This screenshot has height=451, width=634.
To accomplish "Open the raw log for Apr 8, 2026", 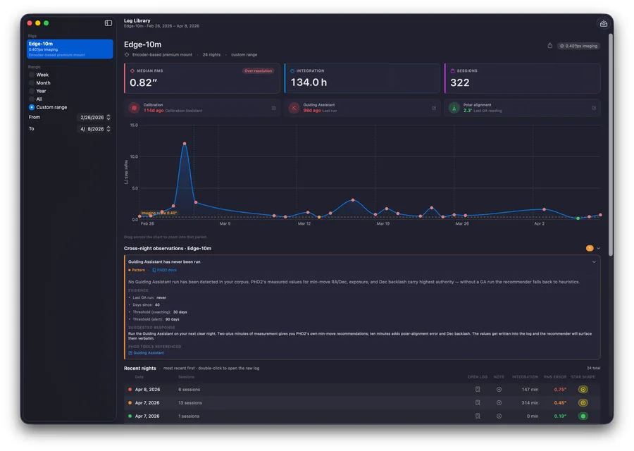I will click(478, 390).
